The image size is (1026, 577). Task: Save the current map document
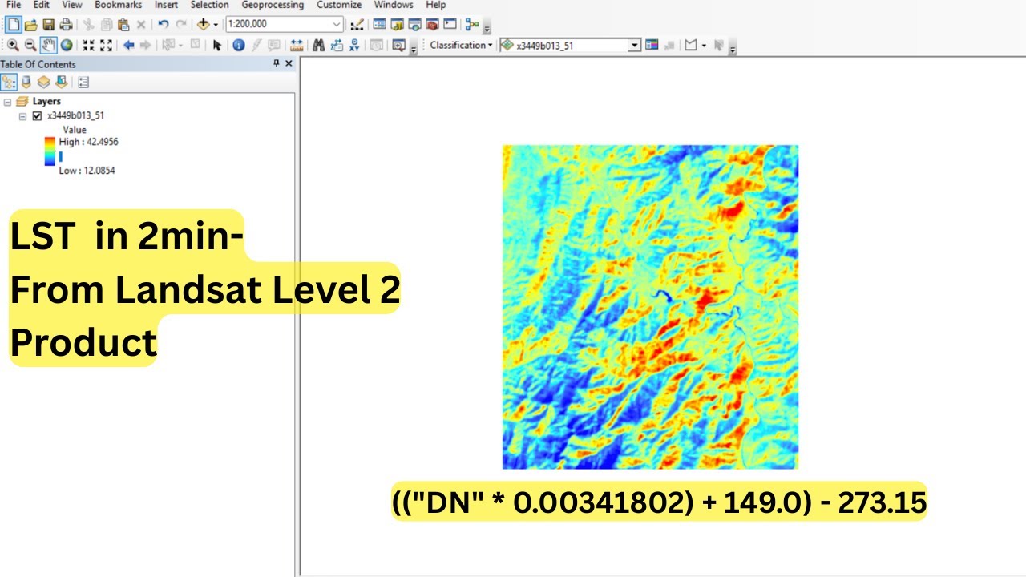click(48, 25)
